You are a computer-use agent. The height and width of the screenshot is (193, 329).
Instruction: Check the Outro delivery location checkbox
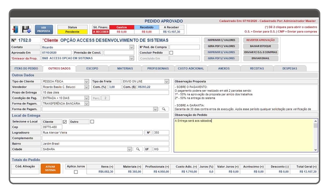pyautogui.click(x=92, y=121)
